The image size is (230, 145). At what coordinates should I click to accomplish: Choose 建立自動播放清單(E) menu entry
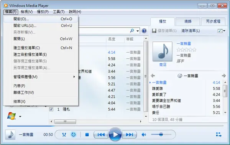point(41,54)
